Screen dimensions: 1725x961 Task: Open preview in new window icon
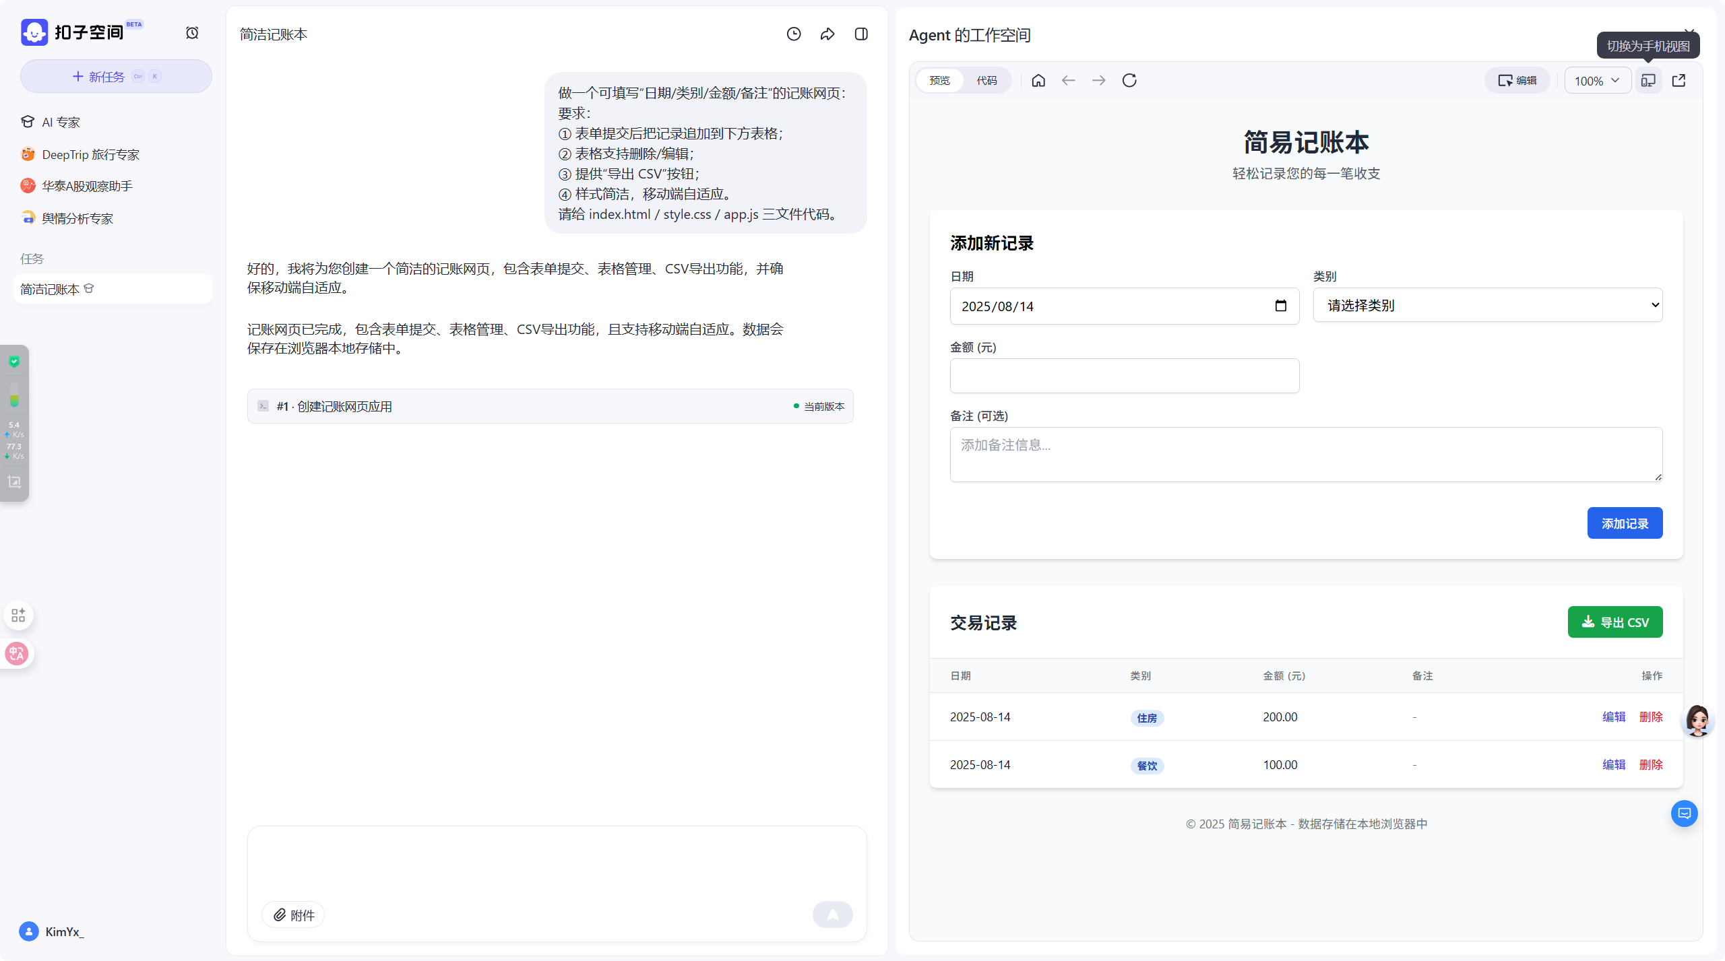pos(1679,81)
